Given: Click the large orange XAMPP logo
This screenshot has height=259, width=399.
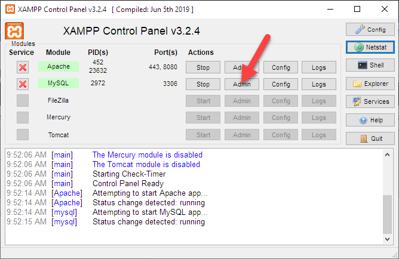Looking at the screenshot, I should pyautogui.click(x=14, y=31).
